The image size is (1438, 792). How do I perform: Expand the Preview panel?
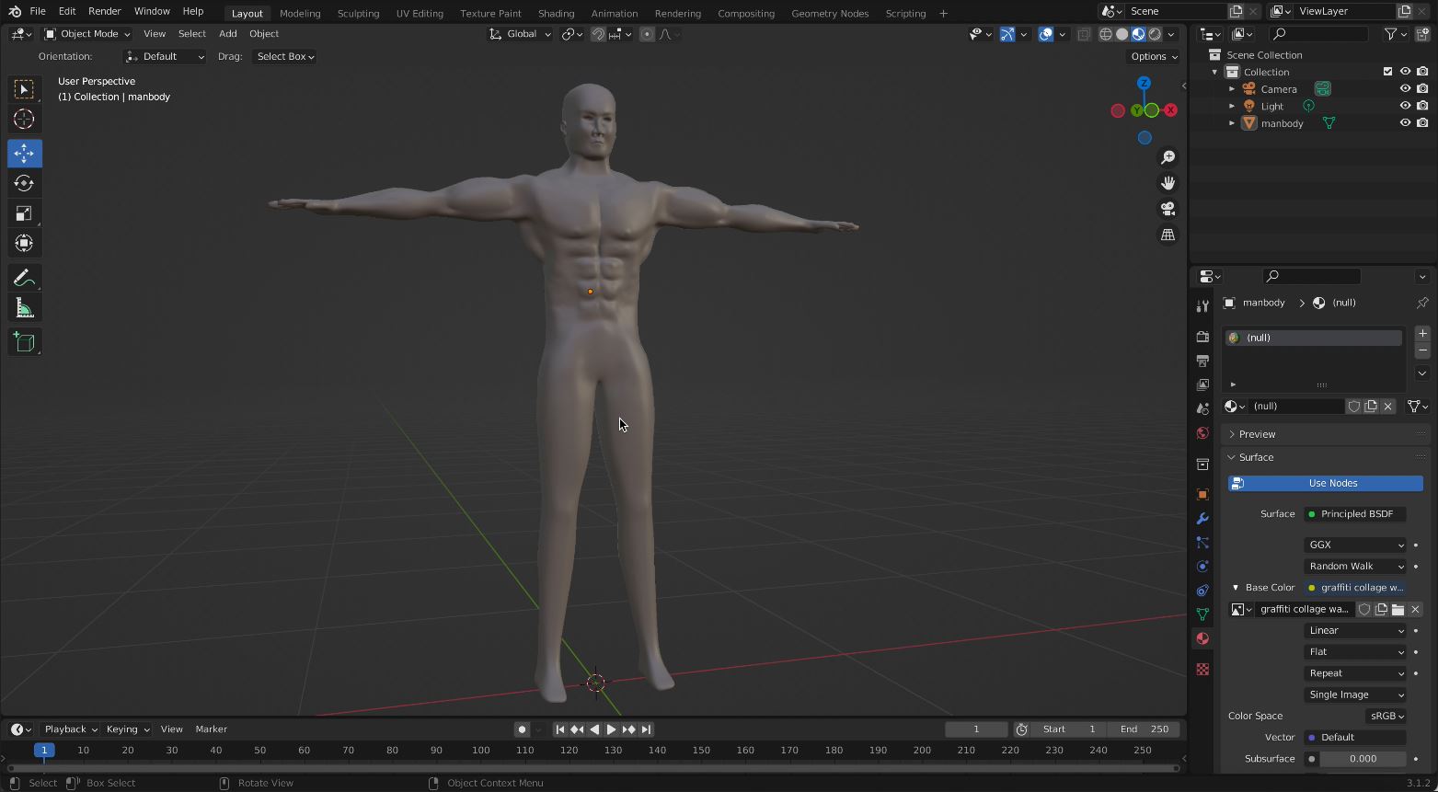click(x=1257, y=434)
